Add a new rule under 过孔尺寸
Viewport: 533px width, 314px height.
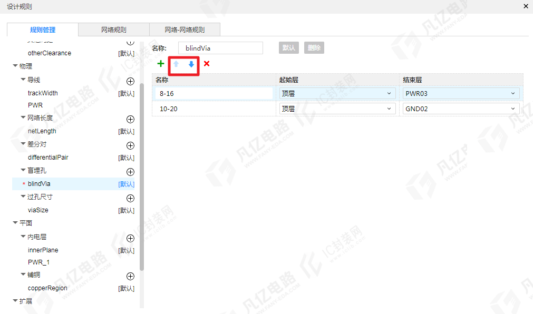pyautogui.click(x=131, y=199)
